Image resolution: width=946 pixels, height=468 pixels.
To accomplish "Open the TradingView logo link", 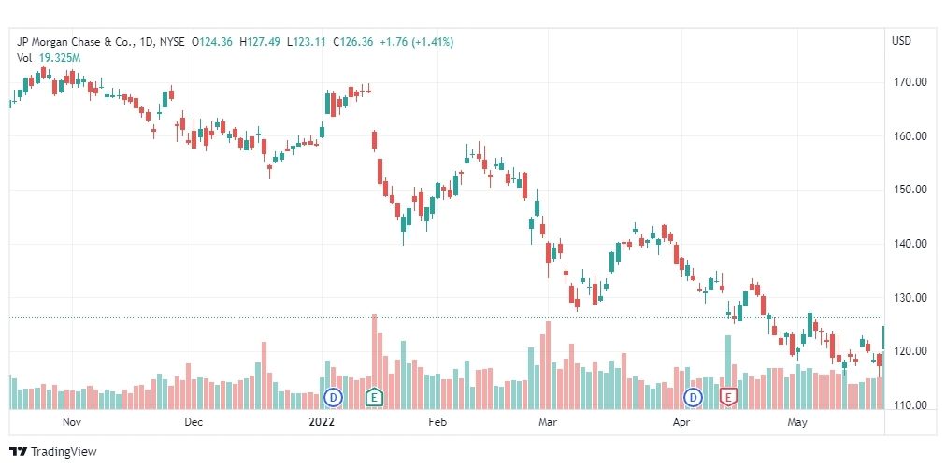I will (x=53, y=452).
